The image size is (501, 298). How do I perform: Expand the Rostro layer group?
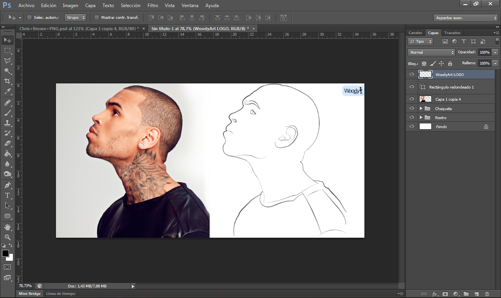(x=421, y=117)
